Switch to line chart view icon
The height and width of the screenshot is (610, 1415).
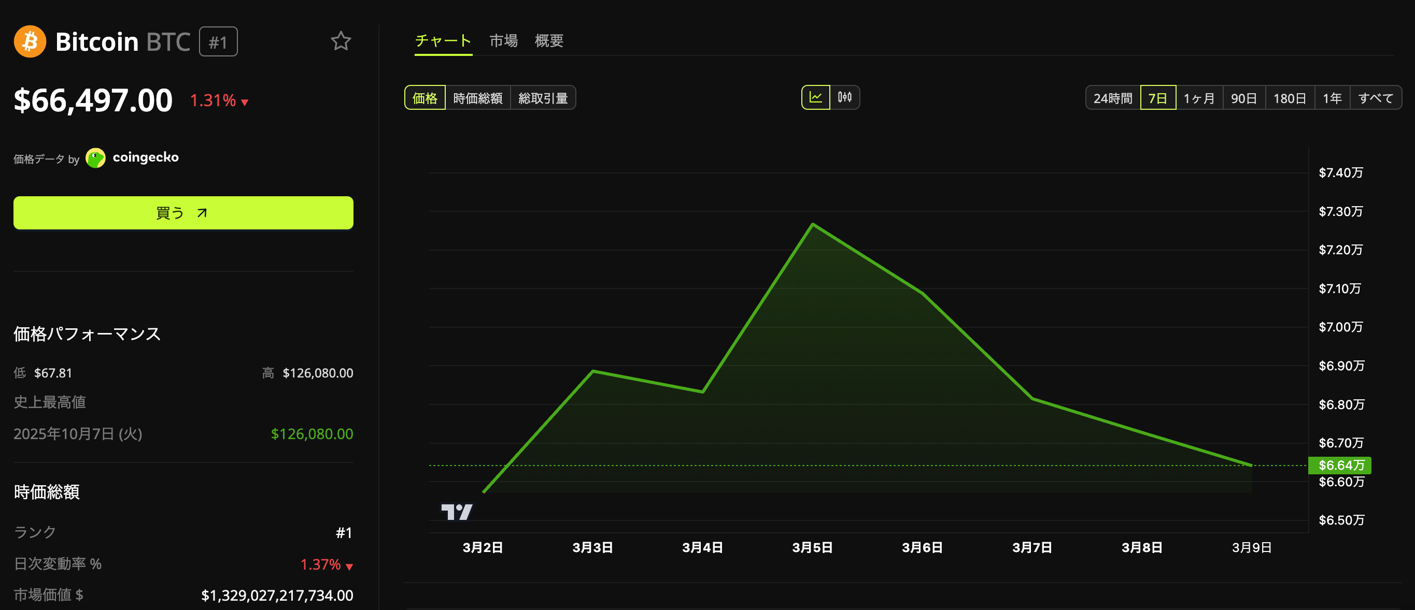(x=816, y=98)
